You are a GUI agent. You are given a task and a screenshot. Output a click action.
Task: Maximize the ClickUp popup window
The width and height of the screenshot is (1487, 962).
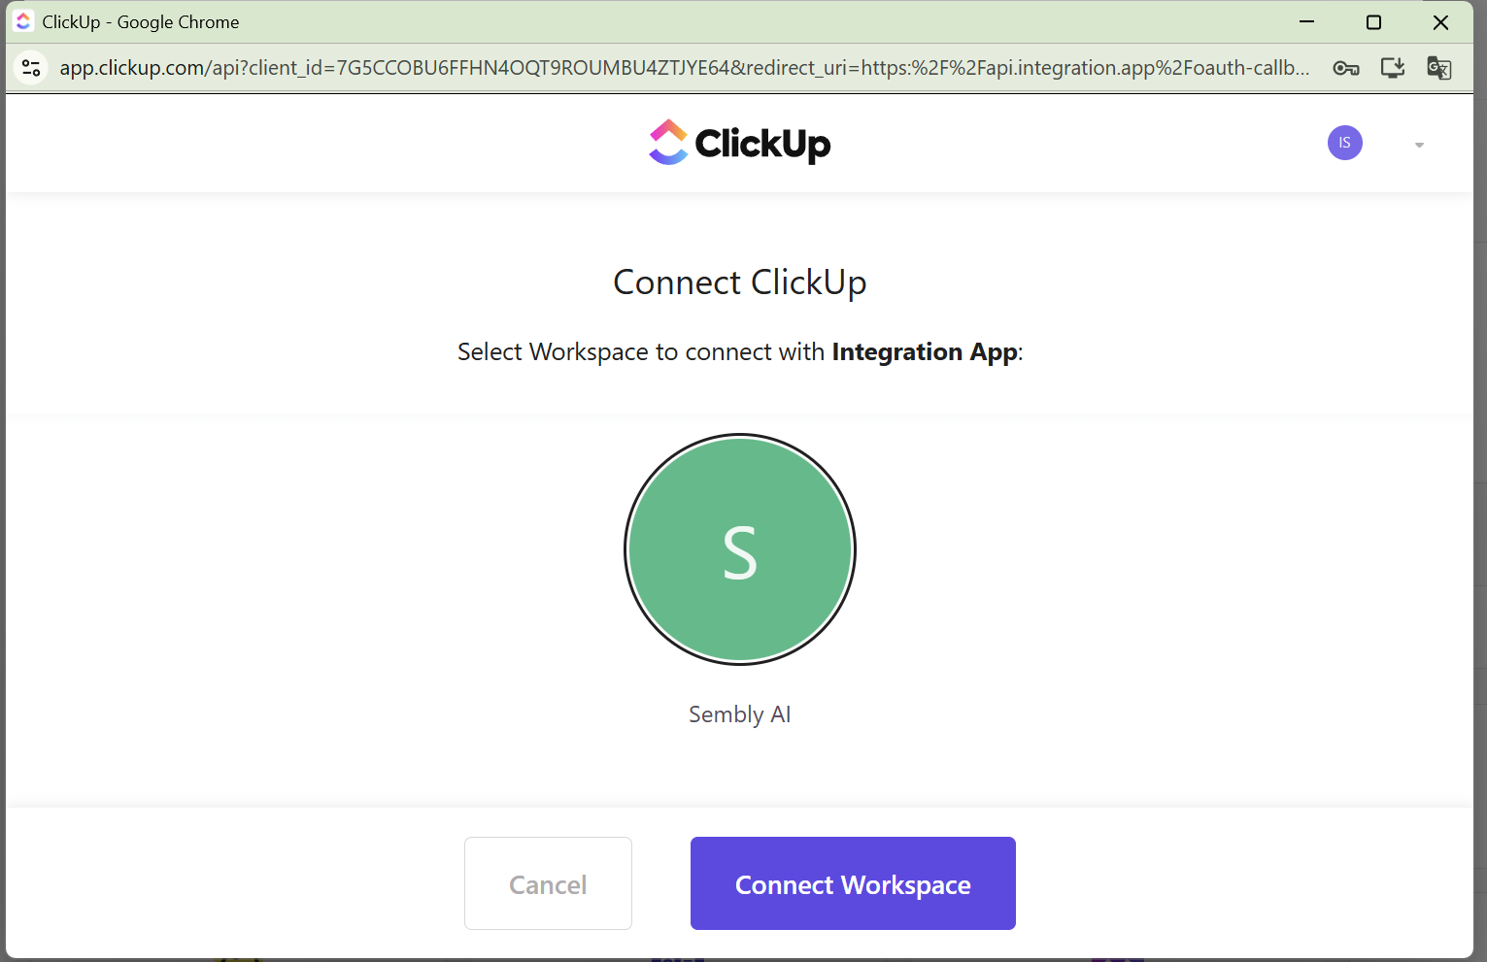pos(1373,22)
